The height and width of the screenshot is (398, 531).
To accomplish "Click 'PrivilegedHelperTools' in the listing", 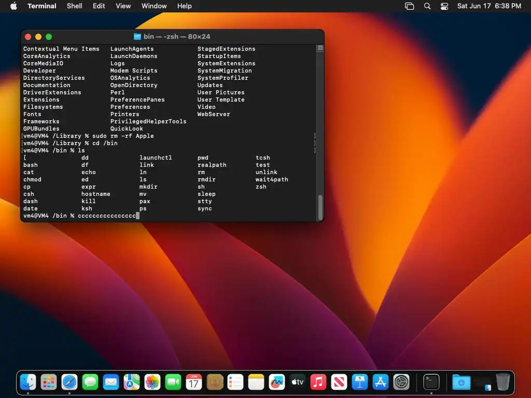I will (x=148, y=121).
